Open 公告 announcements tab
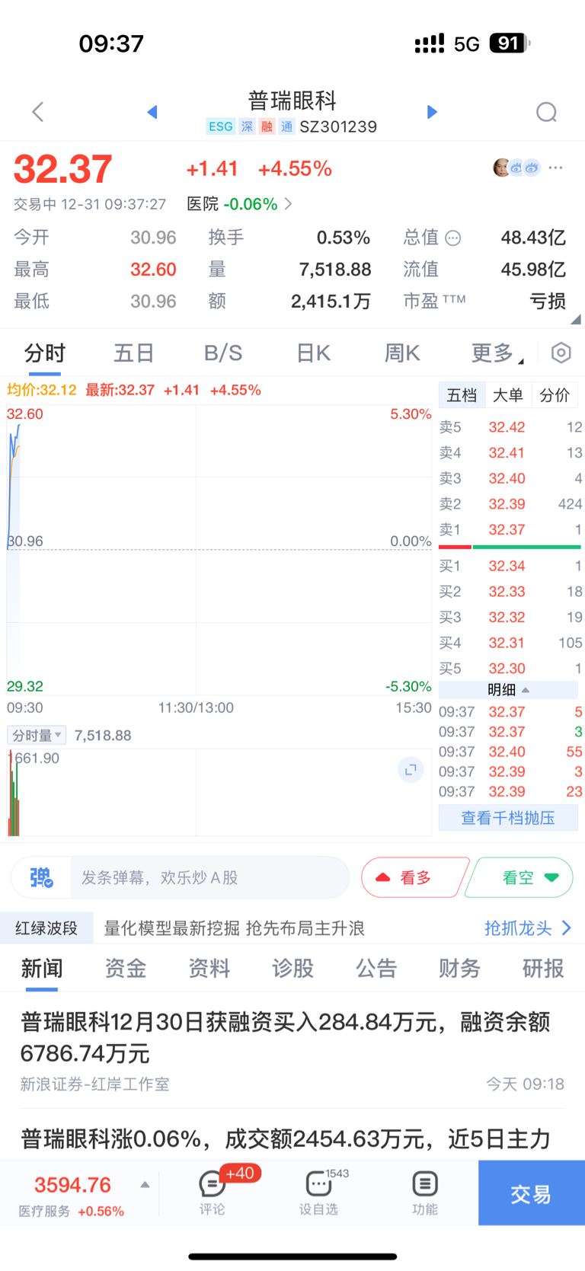This screenshot has height=1271, width=585. [x=376, y=969]
